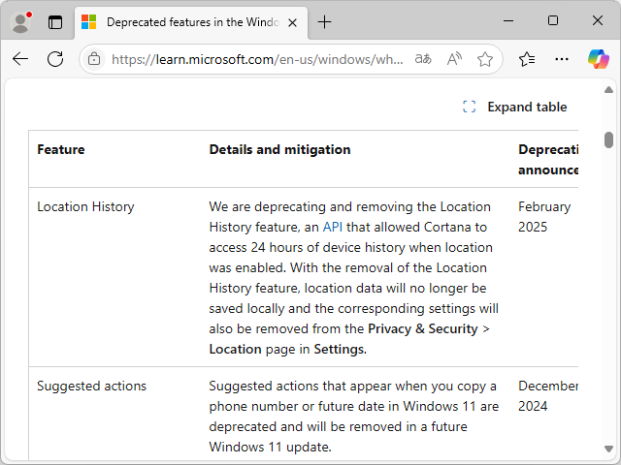This screenshot has width=621, height=465.
Task: Select the Deprecated features in the Windows tab
Action: 191,22
